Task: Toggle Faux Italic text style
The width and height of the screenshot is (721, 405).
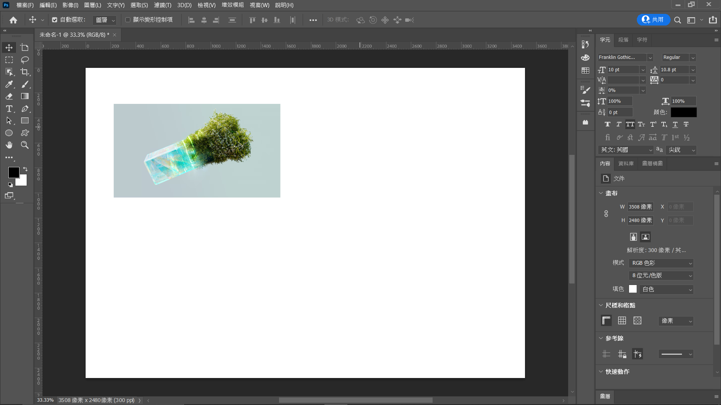Action: (x=619, y=124)
